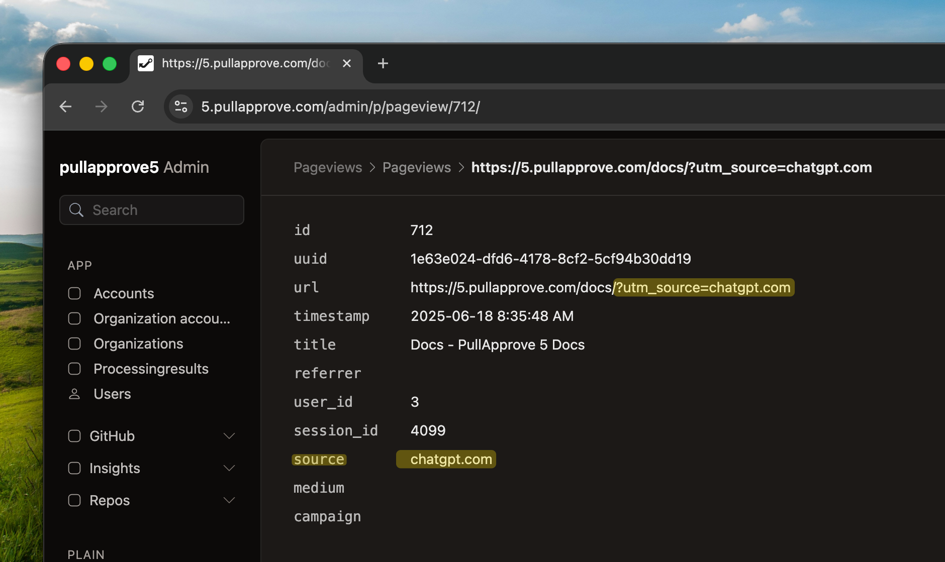Click the pullapprove5 Admin title
The image size is (945, 562).
click(134, 167)
